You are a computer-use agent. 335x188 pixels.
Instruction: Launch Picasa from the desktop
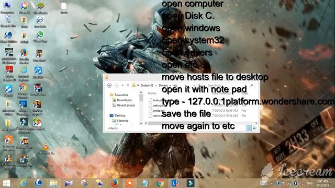point(24,8)
